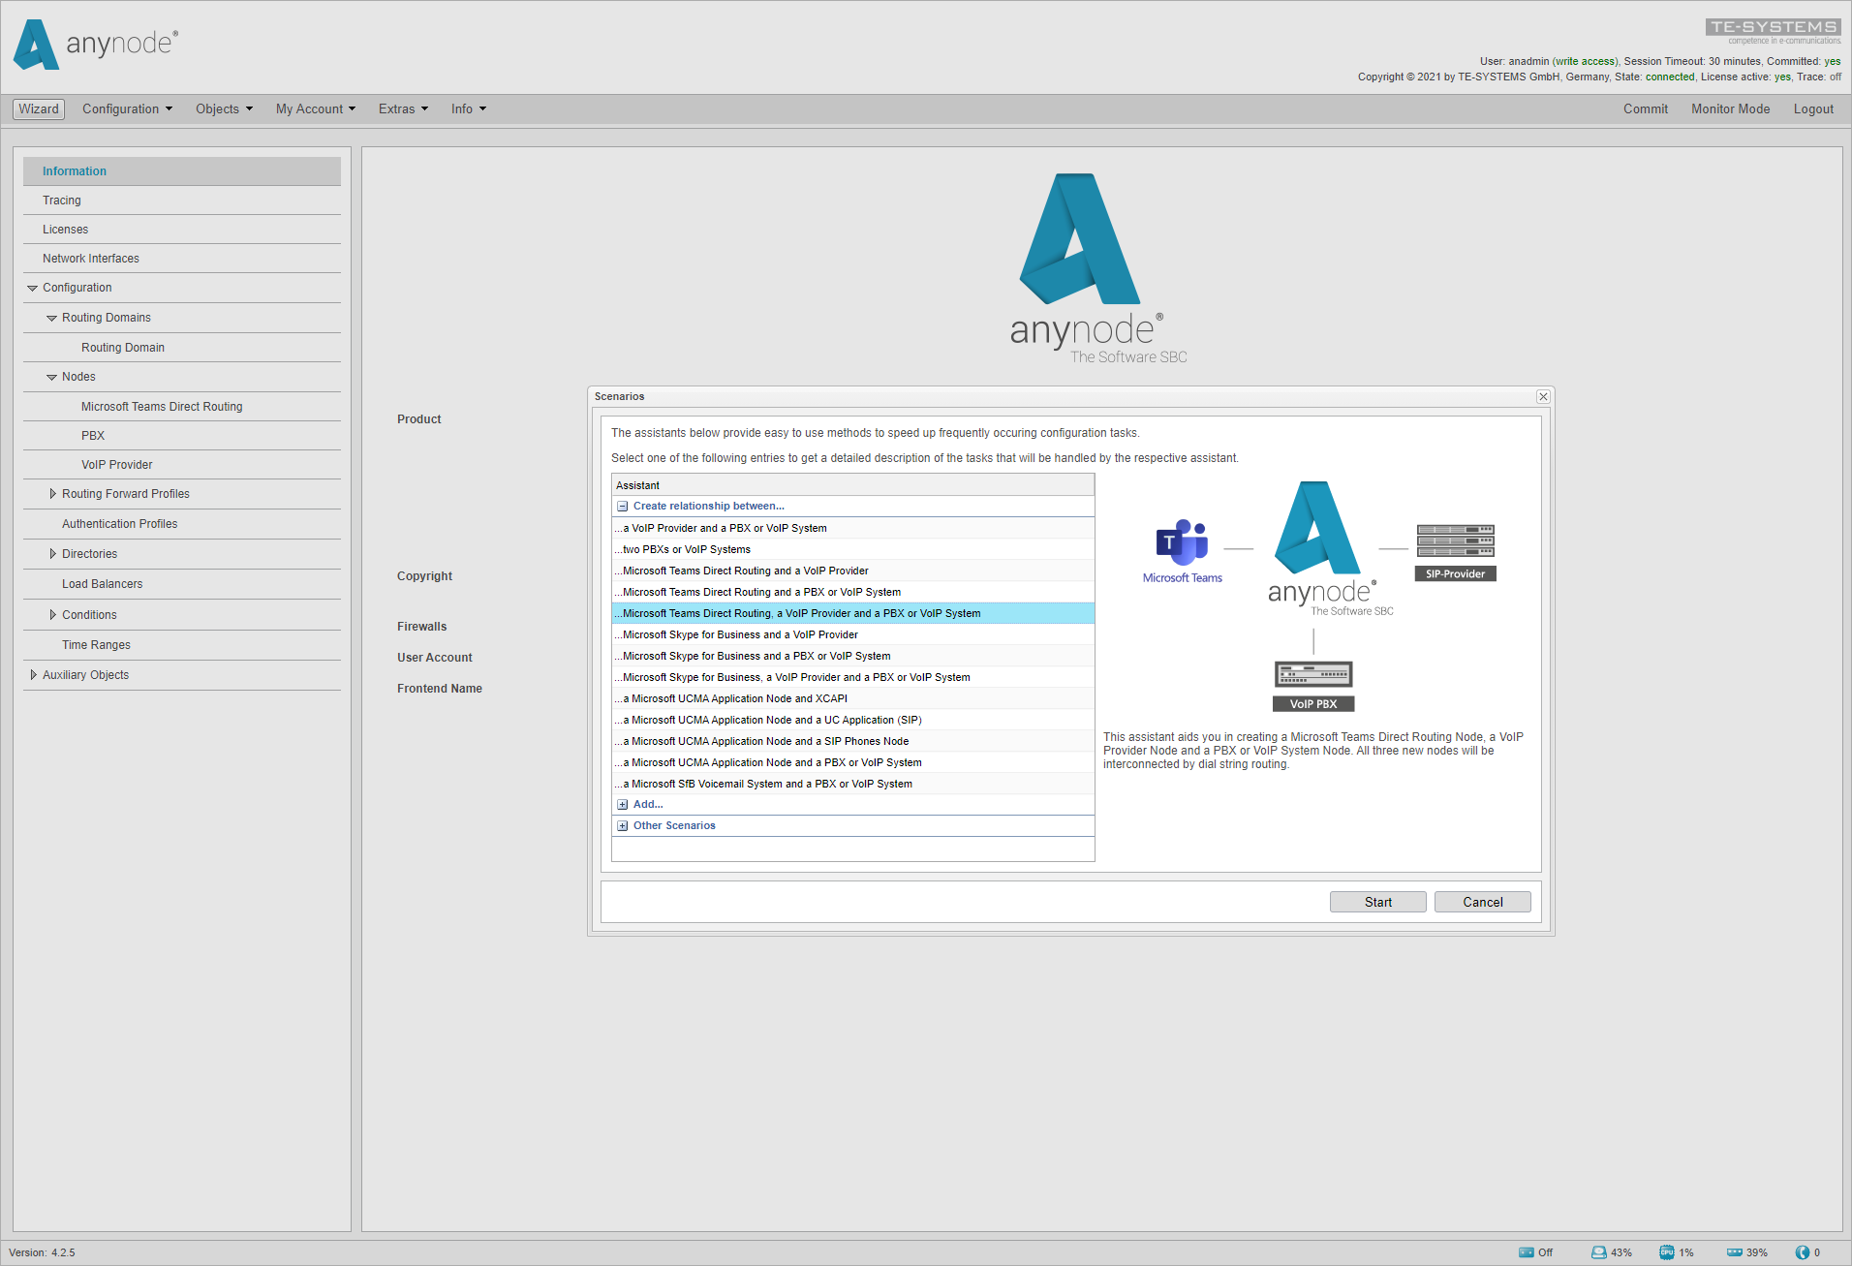This screenshot has height=1266, width=1852.
Task: Expand the Directories tree node
Action: [52, 554]
